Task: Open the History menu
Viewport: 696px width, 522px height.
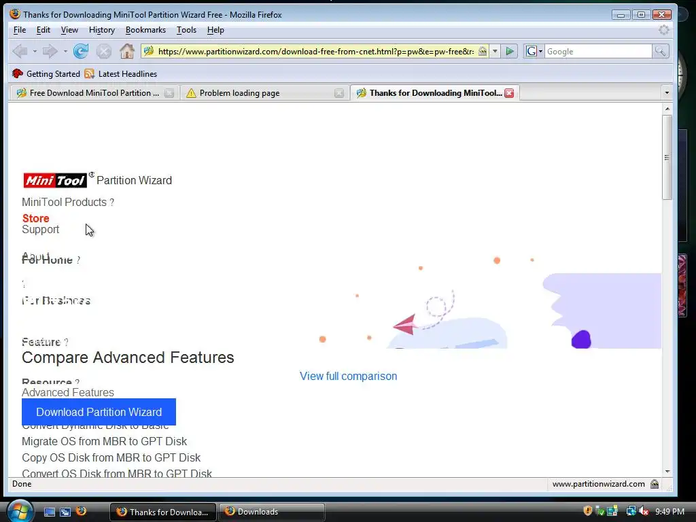Action: 102,30
